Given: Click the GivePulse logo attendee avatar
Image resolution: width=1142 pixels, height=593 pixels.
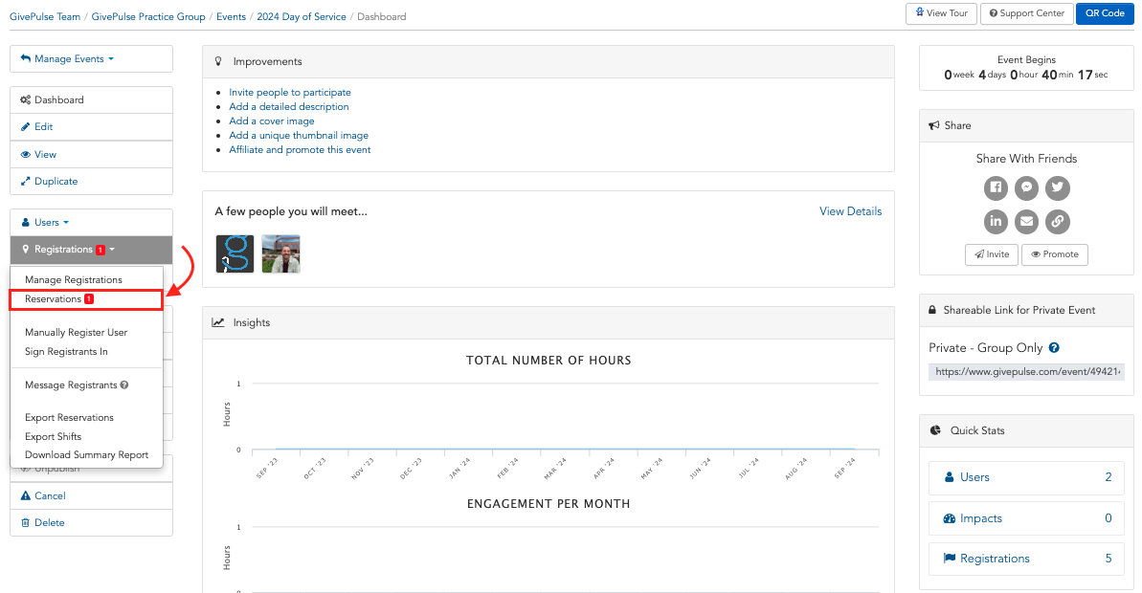Looking at the screenshot, I should (235, 253).
